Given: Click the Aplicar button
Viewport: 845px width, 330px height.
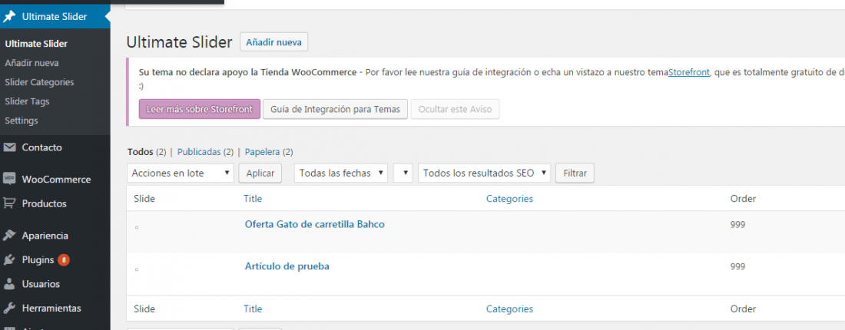Looking at the screenshot, I should tap(260, 173).
